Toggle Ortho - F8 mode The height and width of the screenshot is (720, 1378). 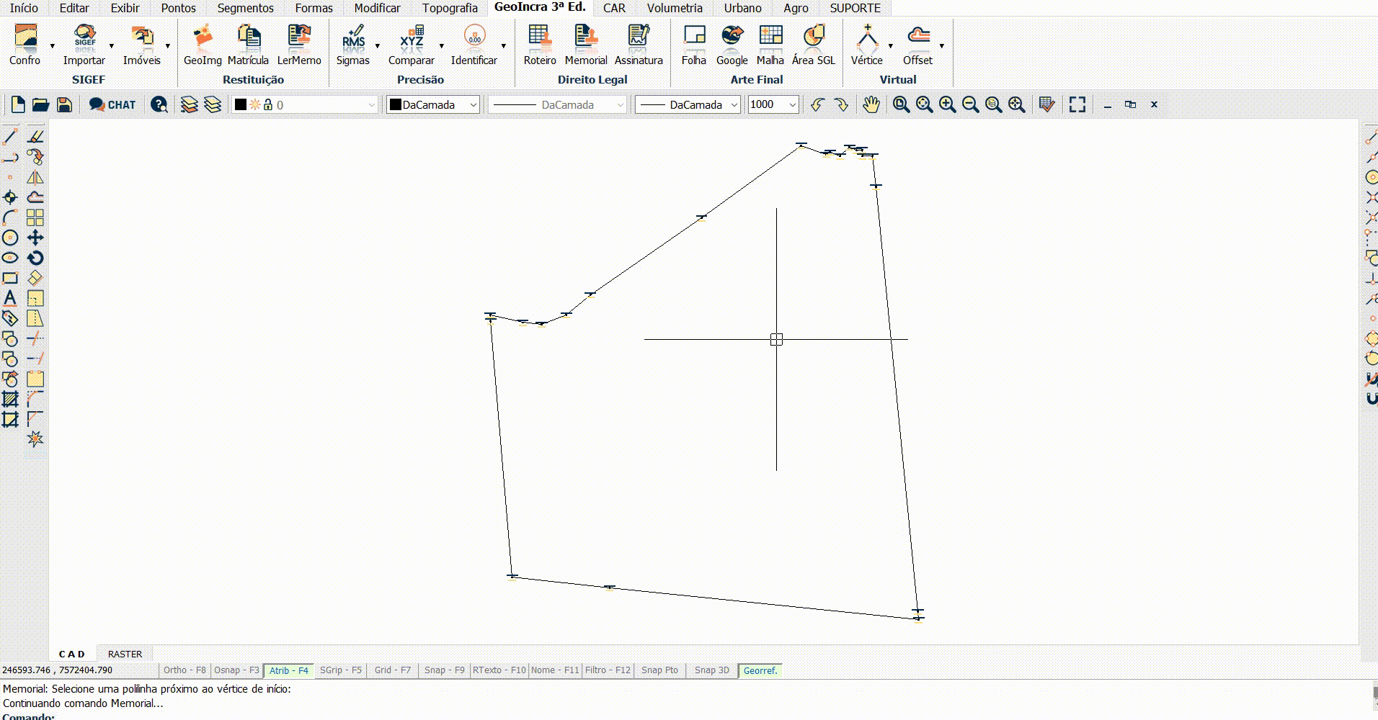[185, 670]
